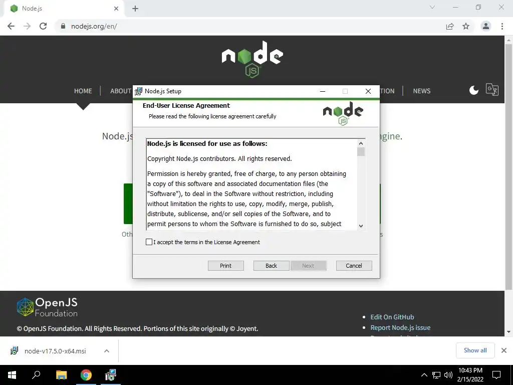Click setup dialog title bar icon
The image size is (513, 385).
click(139, 91)
